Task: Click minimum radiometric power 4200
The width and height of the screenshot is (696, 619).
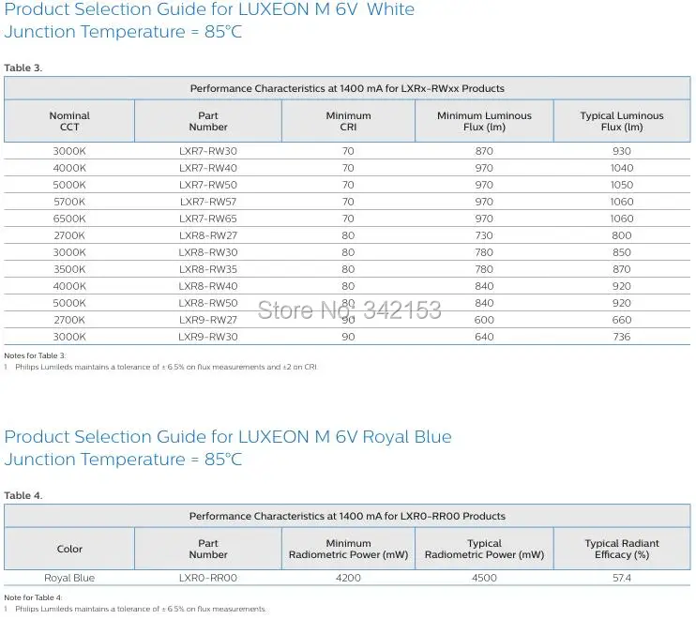Action: [348, 578]
